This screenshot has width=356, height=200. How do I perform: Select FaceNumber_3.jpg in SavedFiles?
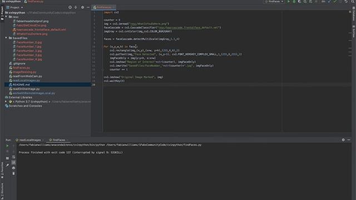29,55
